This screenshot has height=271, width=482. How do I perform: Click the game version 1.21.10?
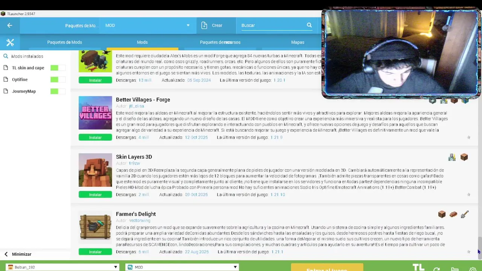[x=278, y=195]
